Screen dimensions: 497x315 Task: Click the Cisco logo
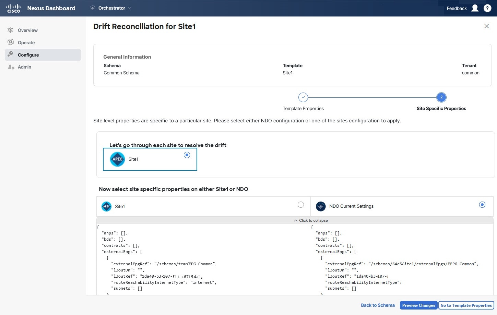pyautogui.click(x=14, y=8)
